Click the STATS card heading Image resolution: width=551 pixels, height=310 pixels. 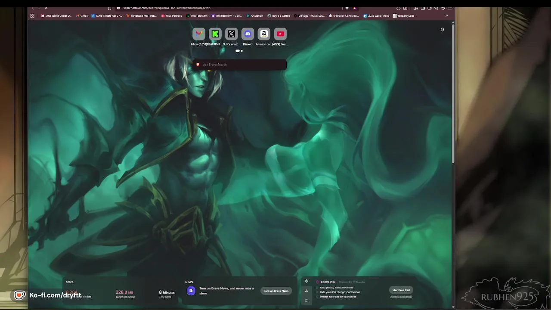pos(70,282)
